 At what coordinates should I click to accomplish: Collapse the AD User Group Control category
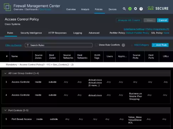coord(5,73)
